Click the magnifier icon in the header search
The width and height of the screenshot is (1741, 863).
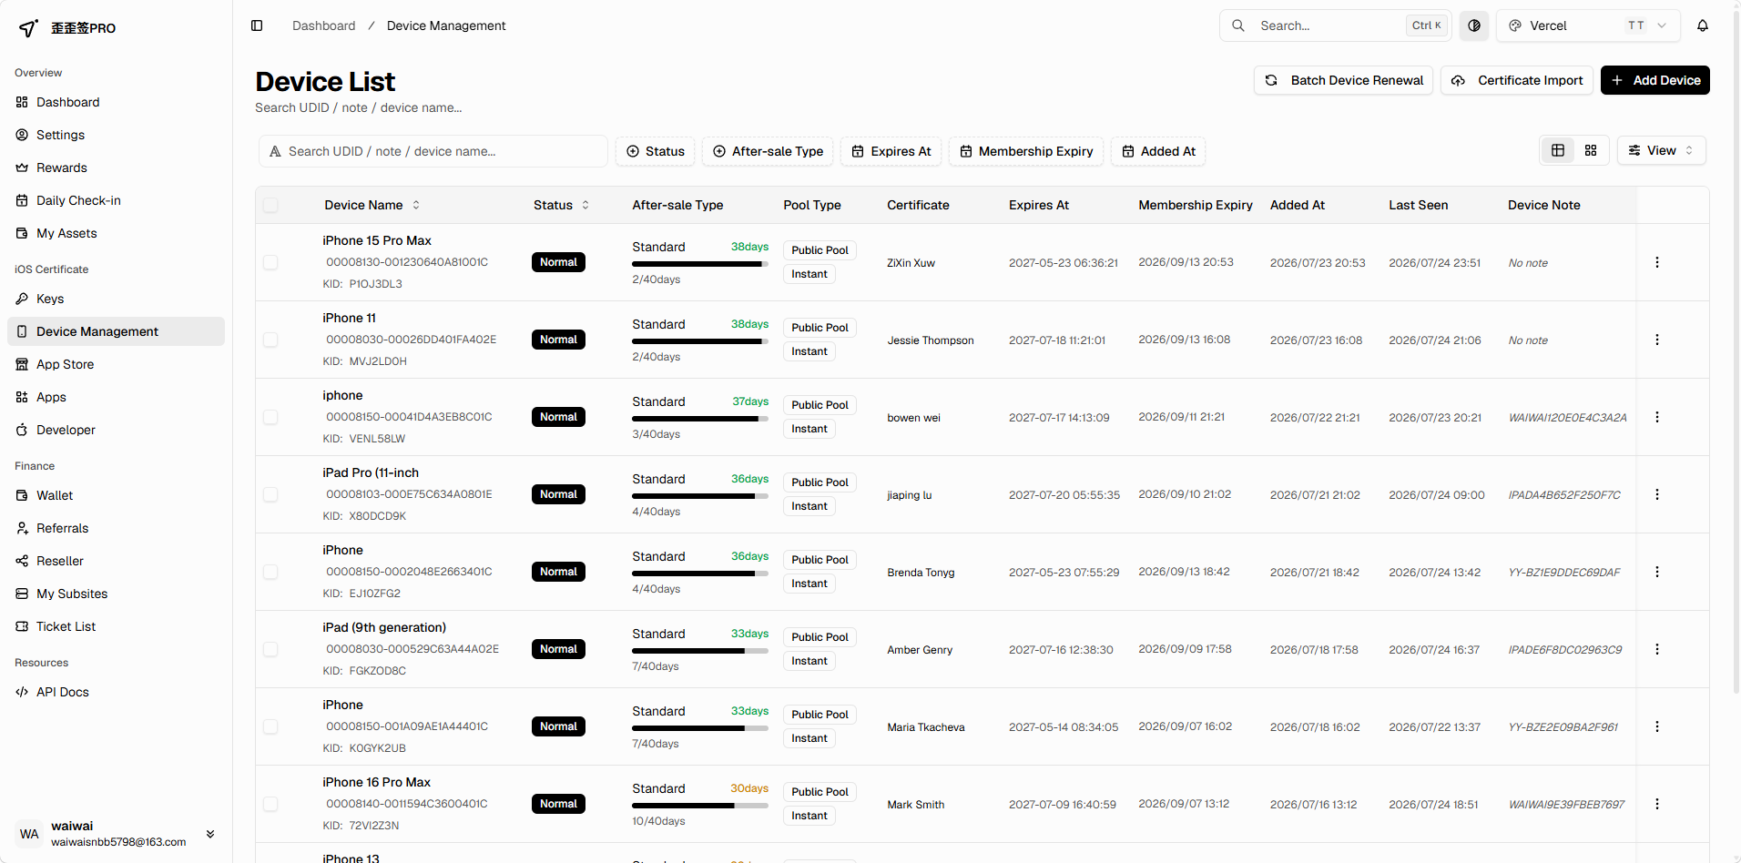[1238, 25]
